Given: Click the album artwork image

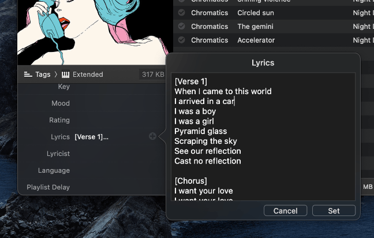Looking at the screenshot, I should (95, 32).
